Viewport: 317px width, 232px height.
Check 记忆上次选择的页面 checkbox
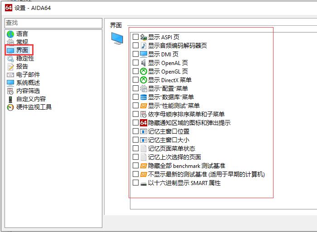pyautogui.click(x=135, y=157)
